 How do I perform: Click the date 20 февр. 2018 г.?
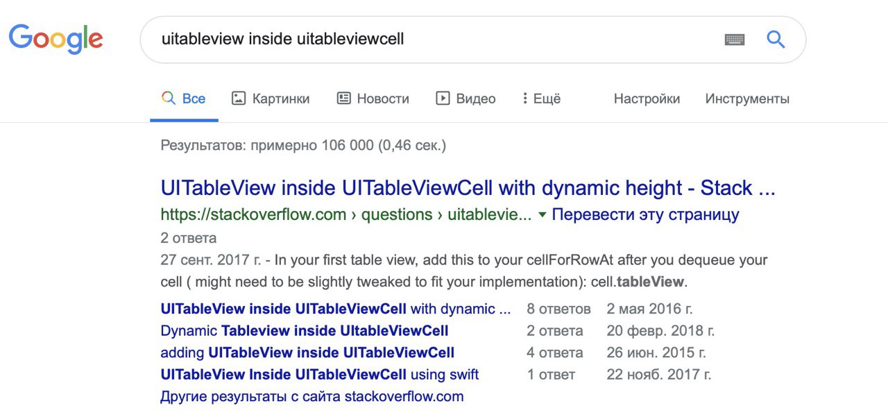(660, 331)
